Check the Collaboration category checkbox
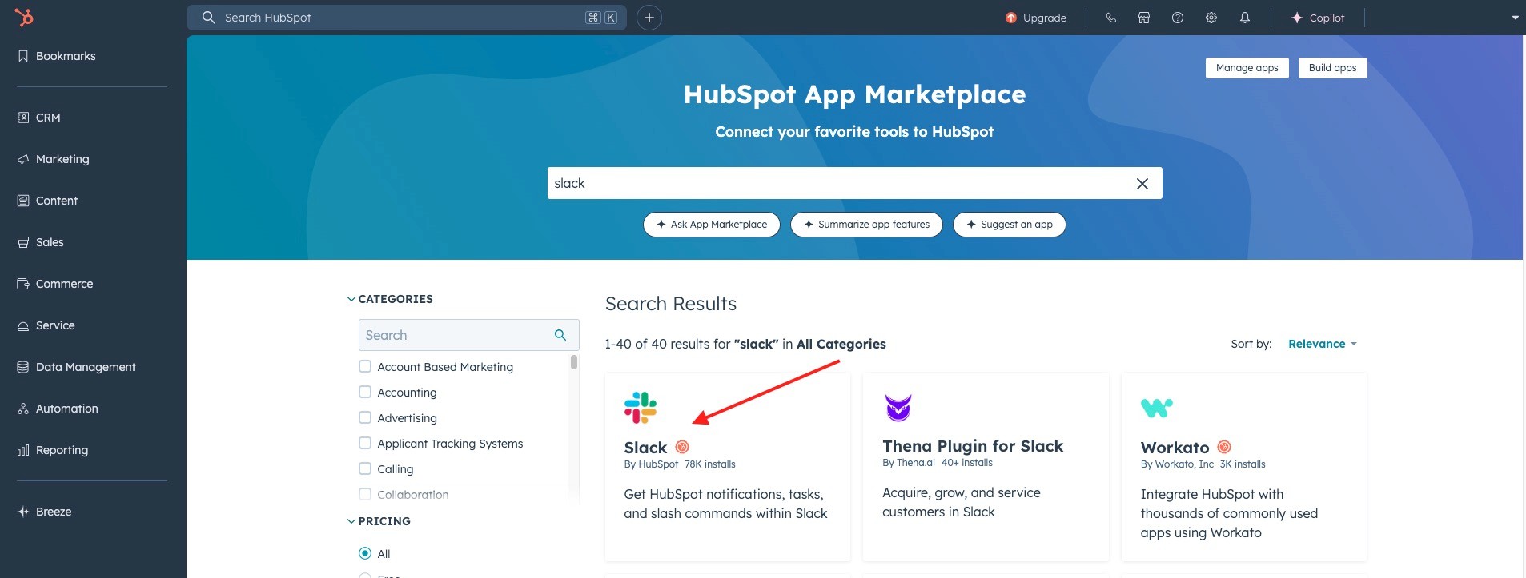The image size is (1526, 578). pyautogui.click(x=365, y=494)
